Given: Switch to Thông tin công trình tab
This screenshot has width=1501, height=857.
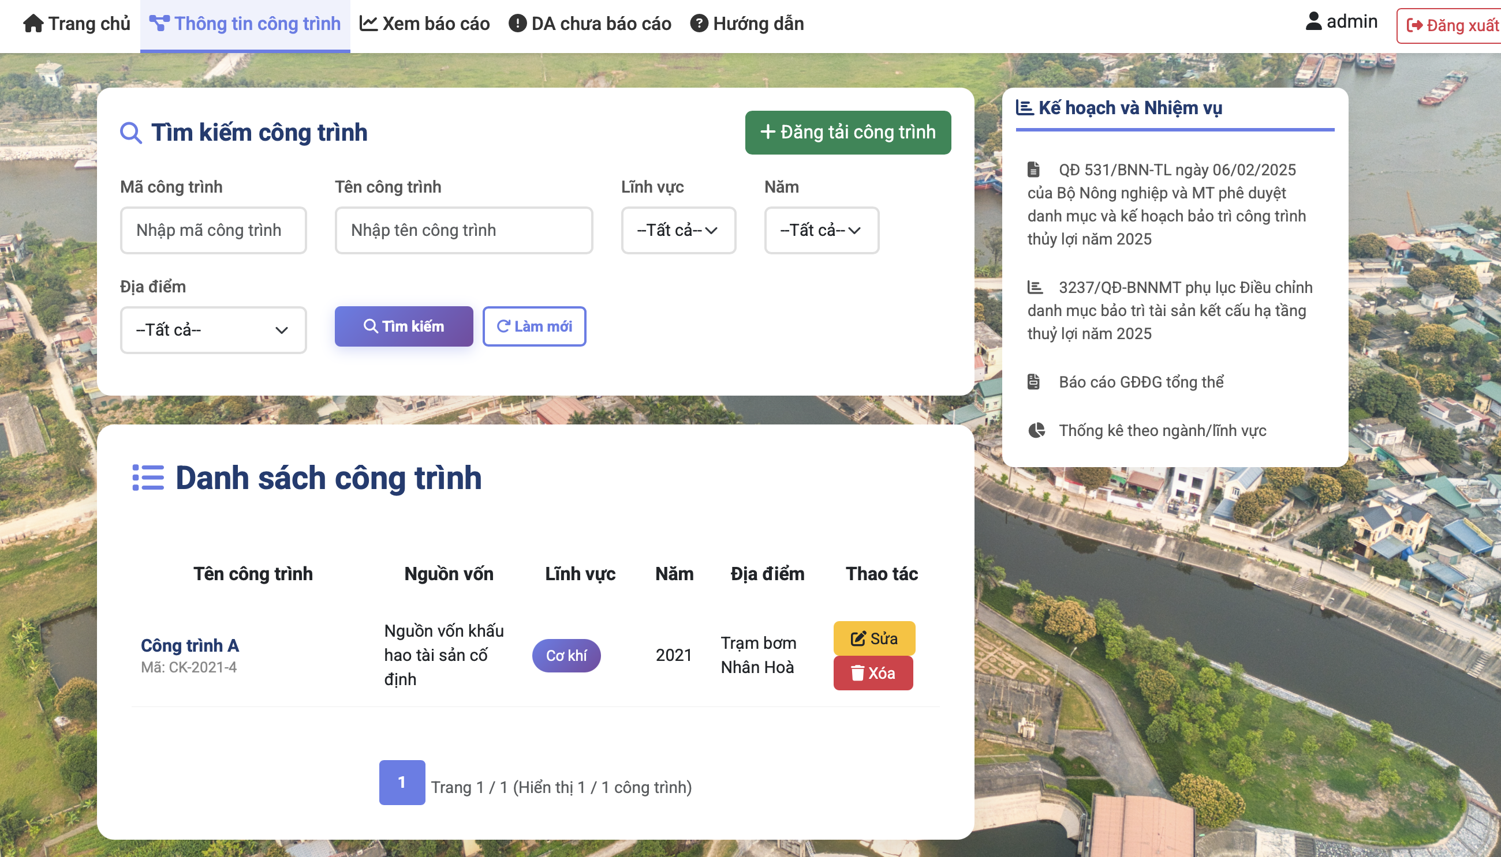Looking at the screenshot, I should coord(245,24).
